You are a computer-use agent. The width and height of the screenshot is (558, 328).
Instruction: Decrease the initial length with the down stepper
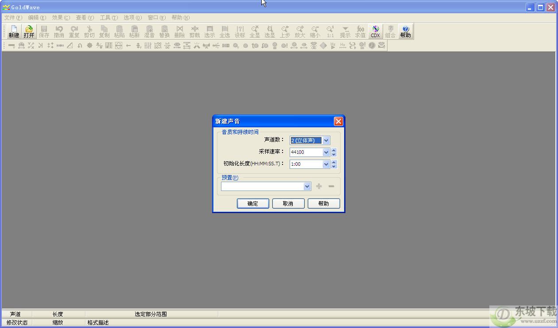pos(334,166)
